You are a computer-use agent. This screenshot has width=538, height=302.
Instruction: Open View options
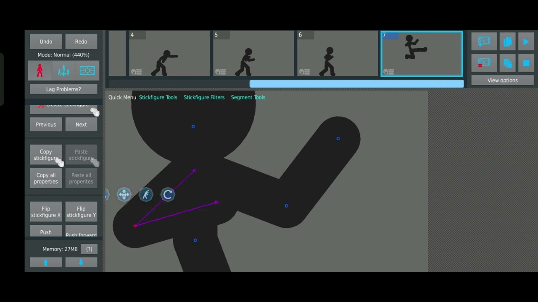[503, 80]
